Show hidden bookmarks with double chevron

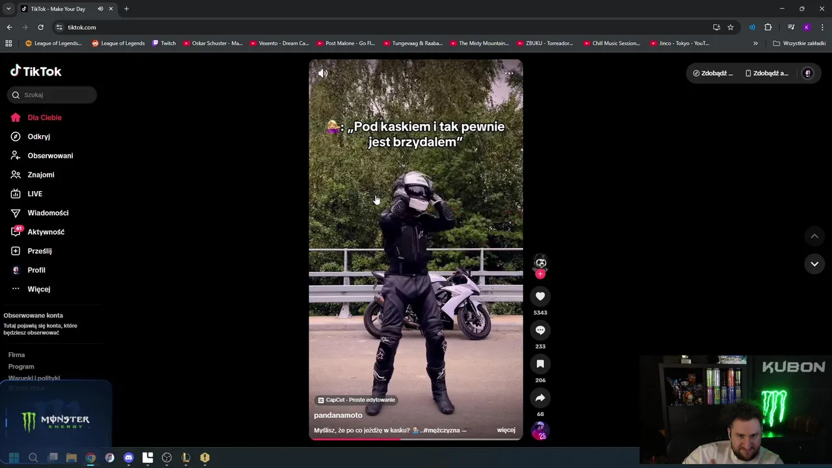pyautogui.click(x=755, y=44)
